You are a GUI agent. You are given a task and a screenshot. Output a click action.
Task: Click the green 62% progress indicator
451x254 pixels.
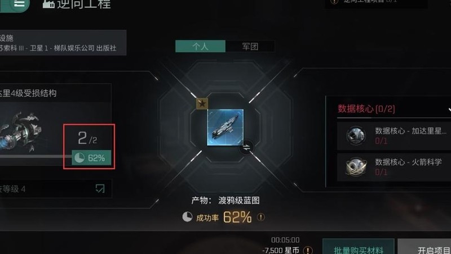91,158
